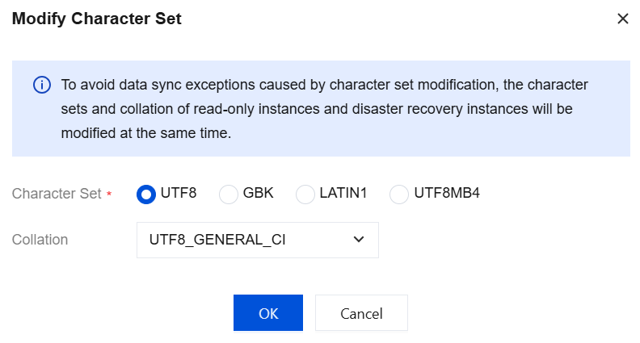The image size is (640, 343).
Task: Select the UTF8 radio button circle
Action: pos(146,195)
